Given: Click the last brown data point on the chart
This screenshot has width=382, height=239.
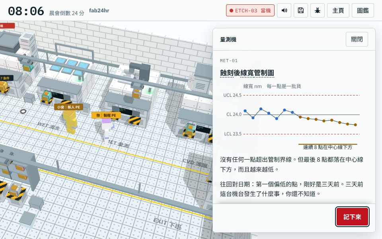Looking at the screenshot, I should [x=355, y=125].
